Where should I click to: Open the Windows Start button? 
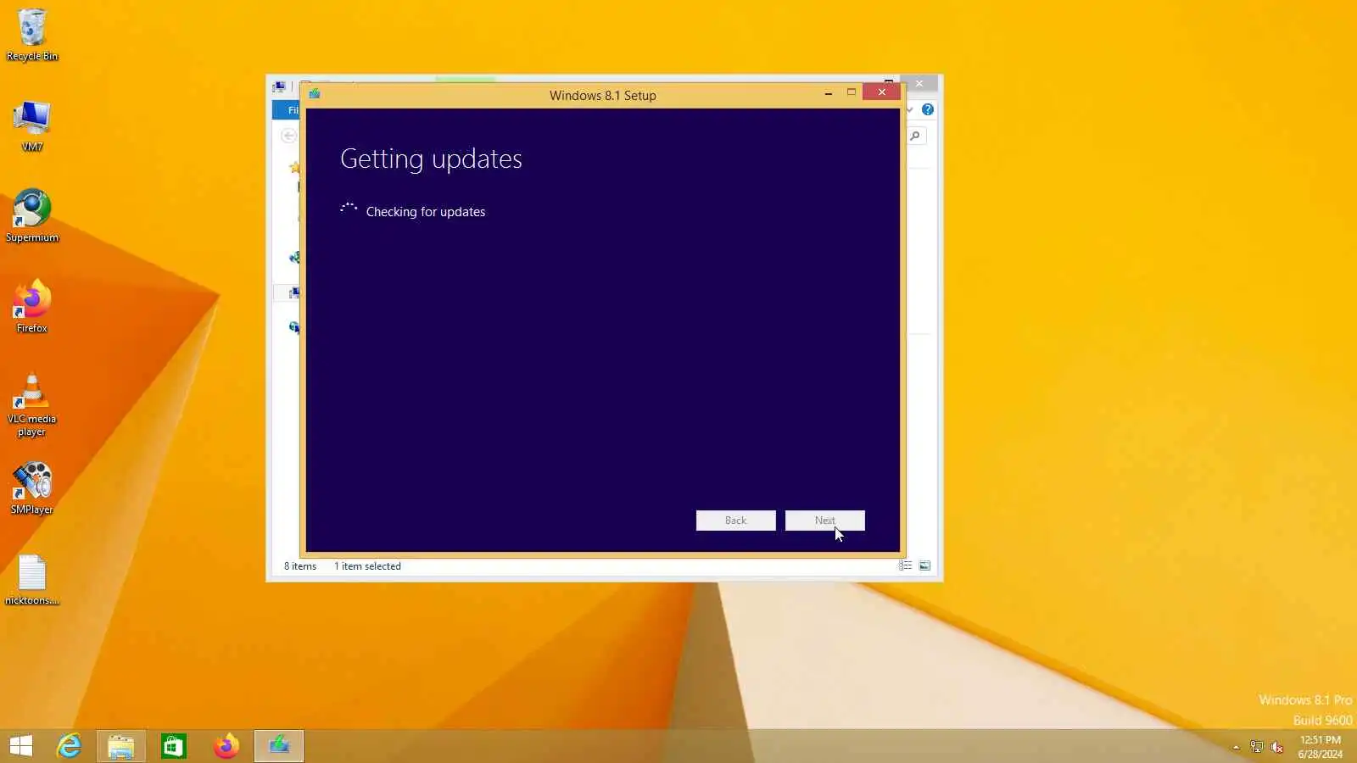click(21, 746)
